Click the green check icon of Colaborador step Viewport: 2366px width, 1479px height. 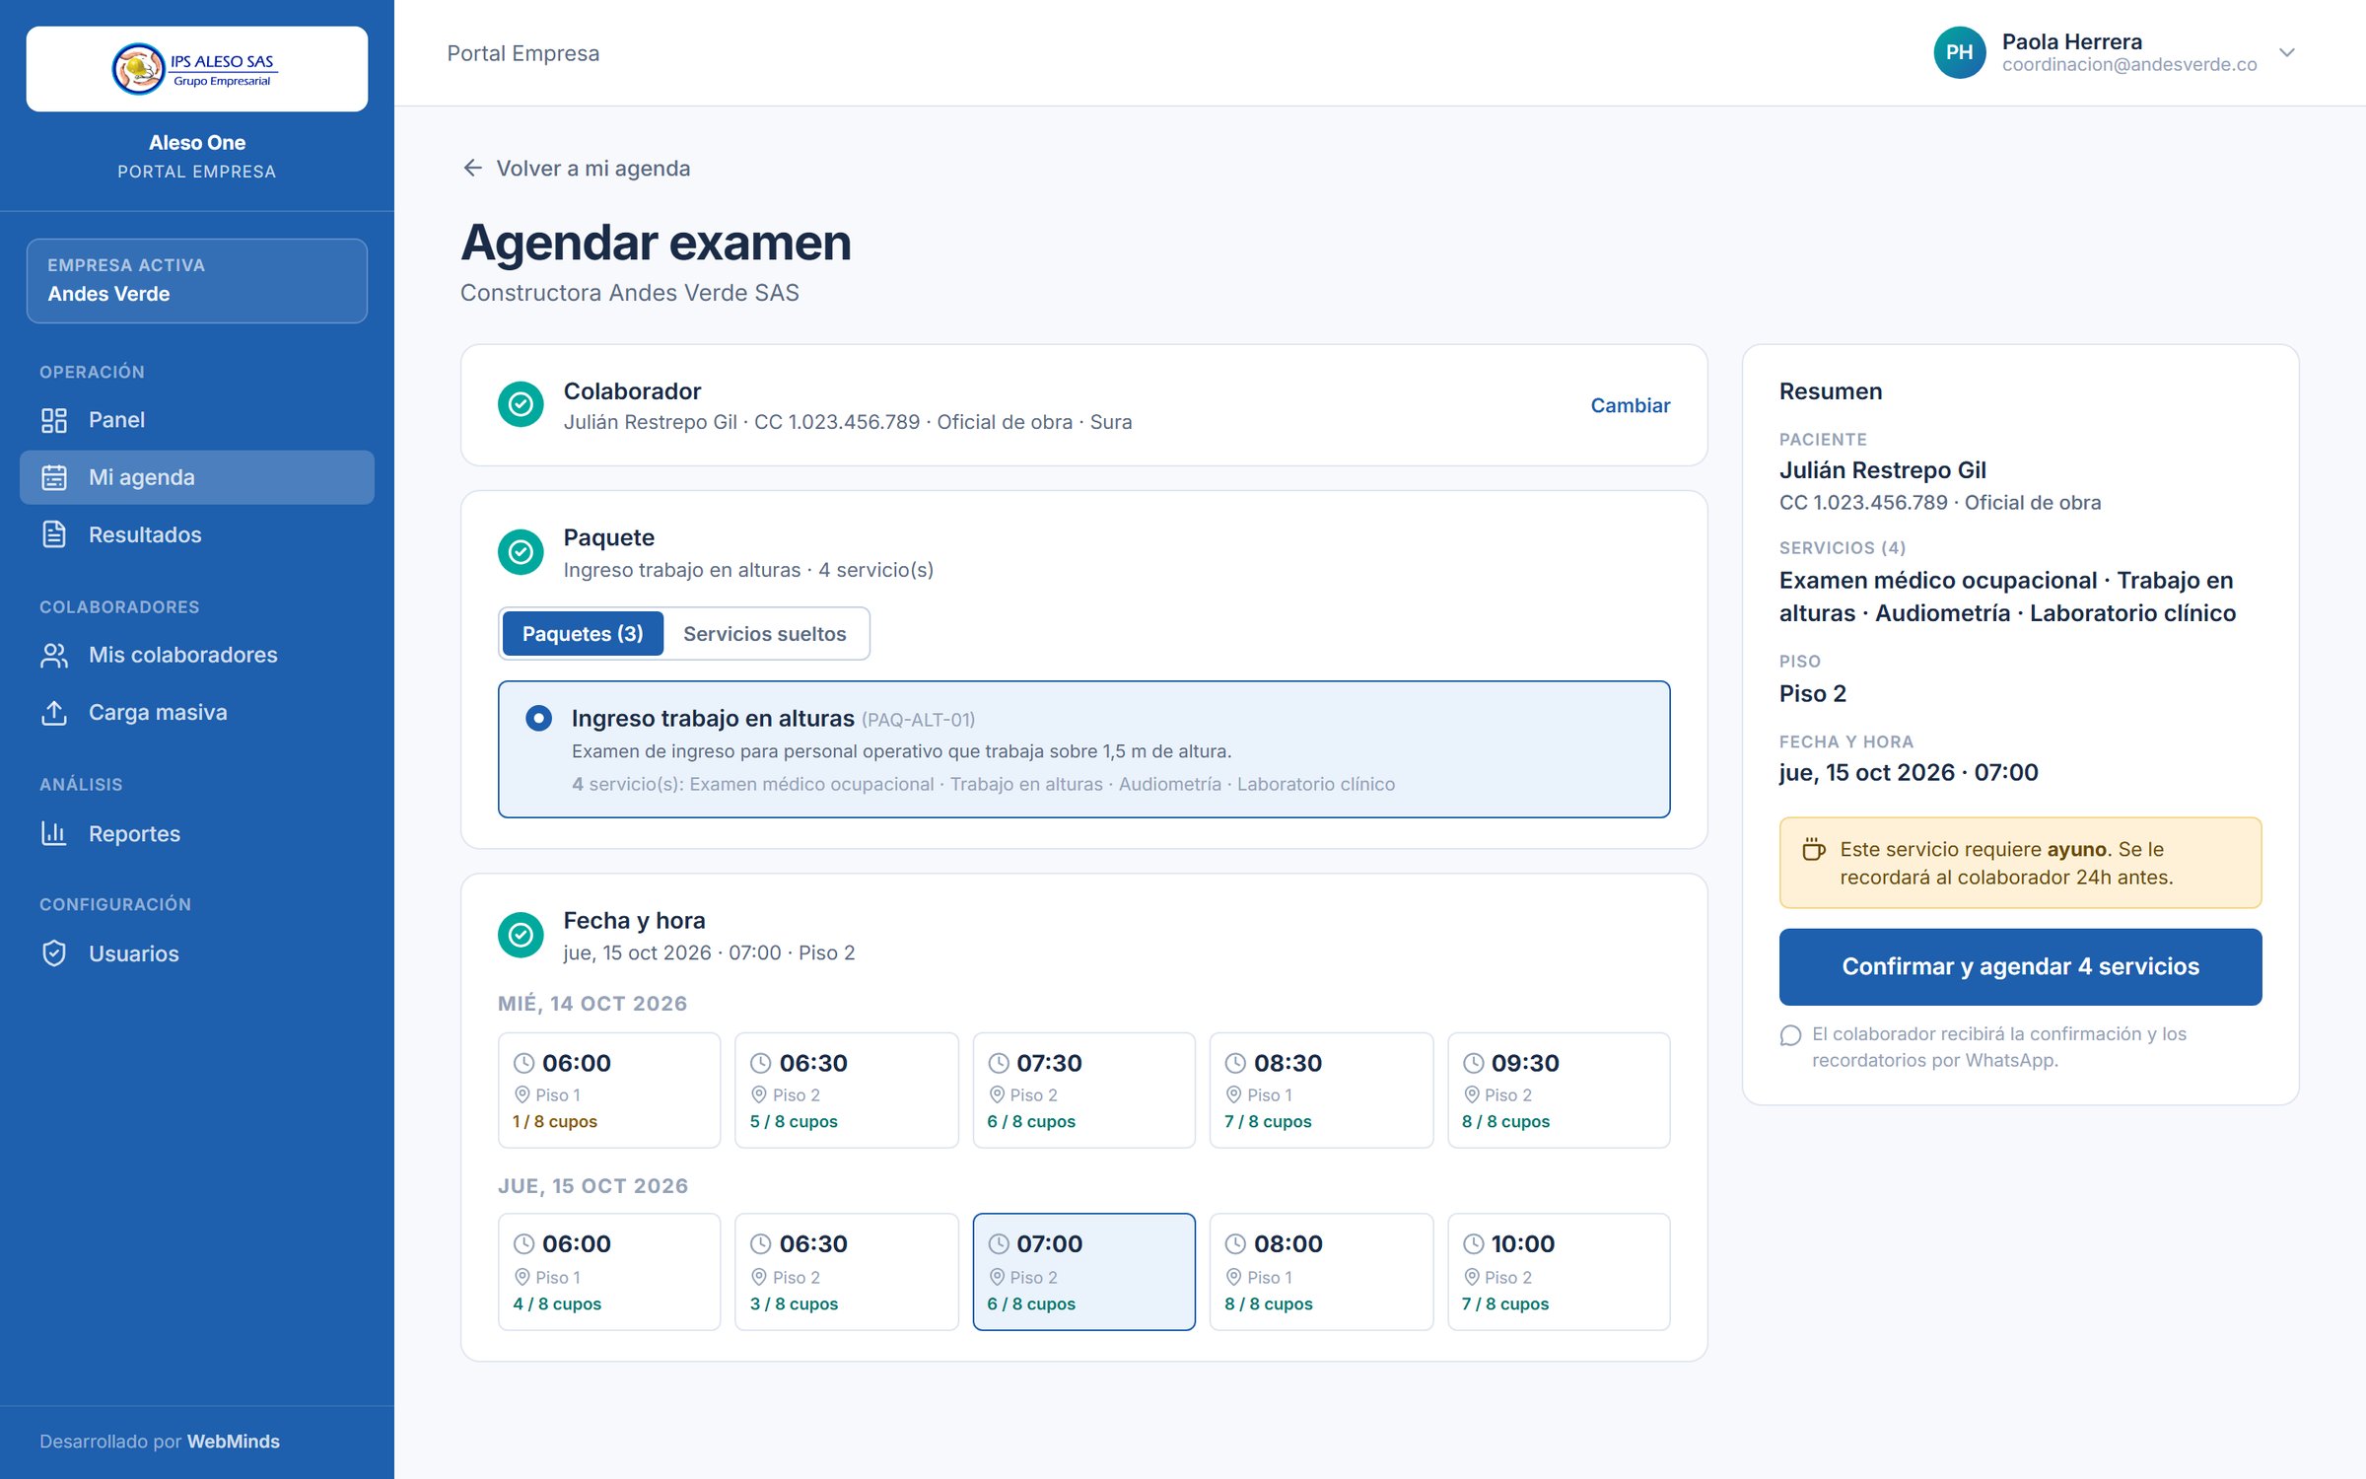(521, 404)
